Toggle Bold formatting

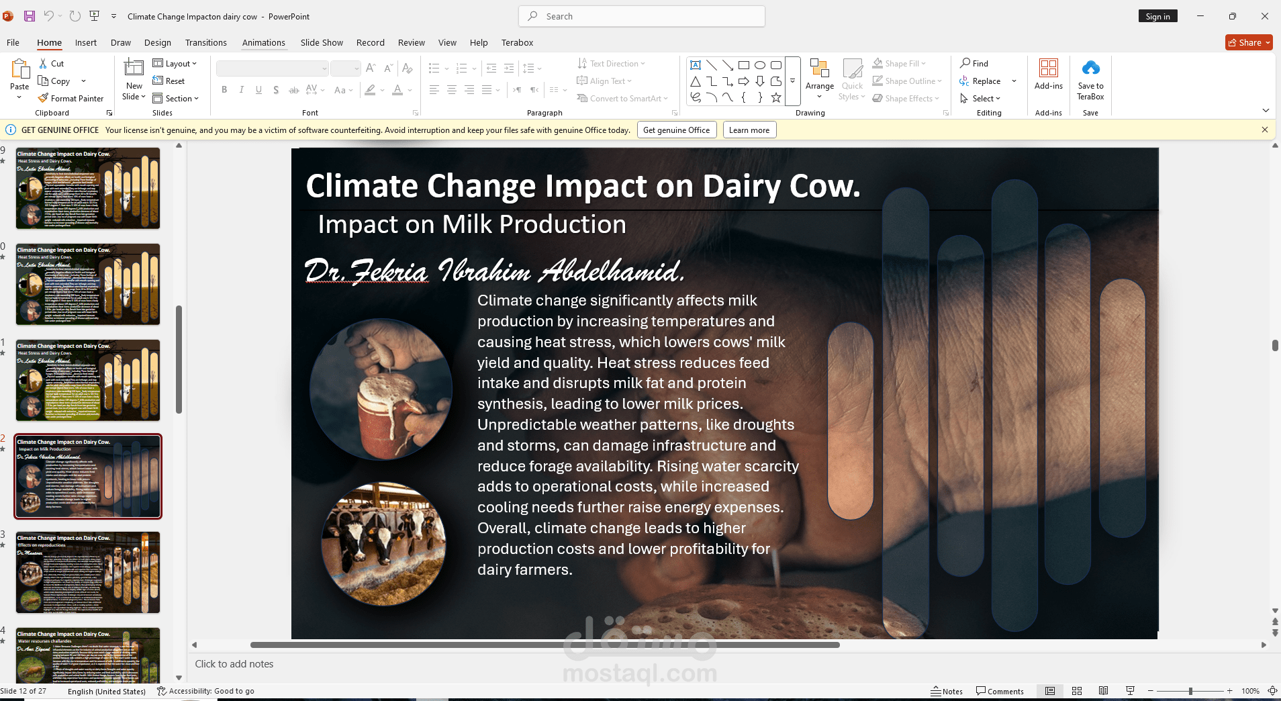pyautogui.click(x=224, y=90)
